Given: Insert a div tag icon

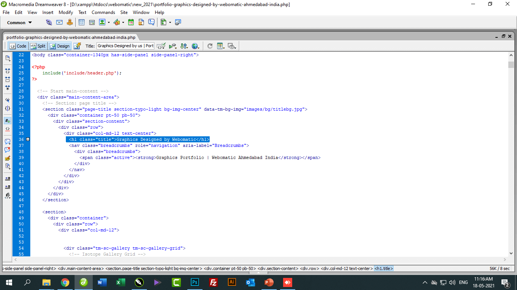Looking at the screenshot, I should (92, 22).
